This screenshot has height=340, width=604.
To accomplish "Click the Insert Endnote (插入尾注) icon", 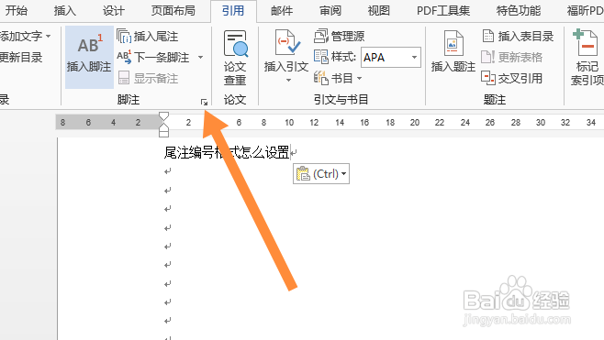I will click(124, 36).
